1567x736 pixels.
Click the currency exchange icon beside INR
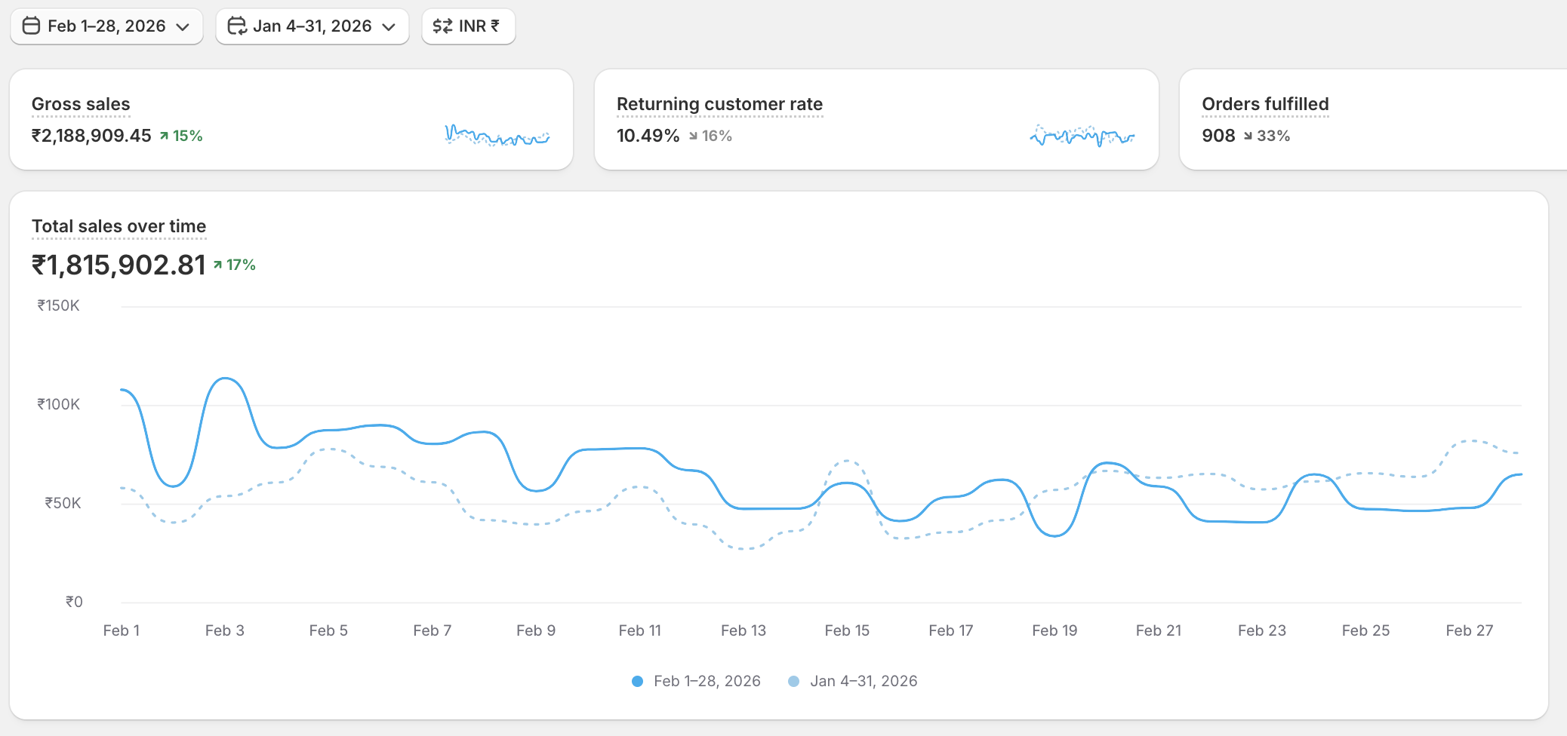(x=442, y=26)
